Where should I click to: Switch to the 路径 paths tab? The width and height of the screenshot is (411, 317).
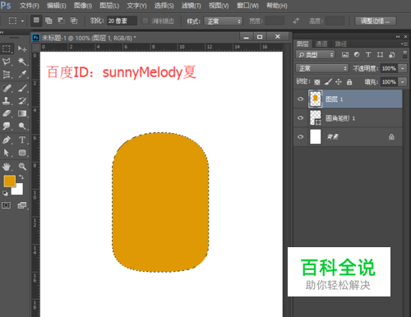(x=341, y=44)
